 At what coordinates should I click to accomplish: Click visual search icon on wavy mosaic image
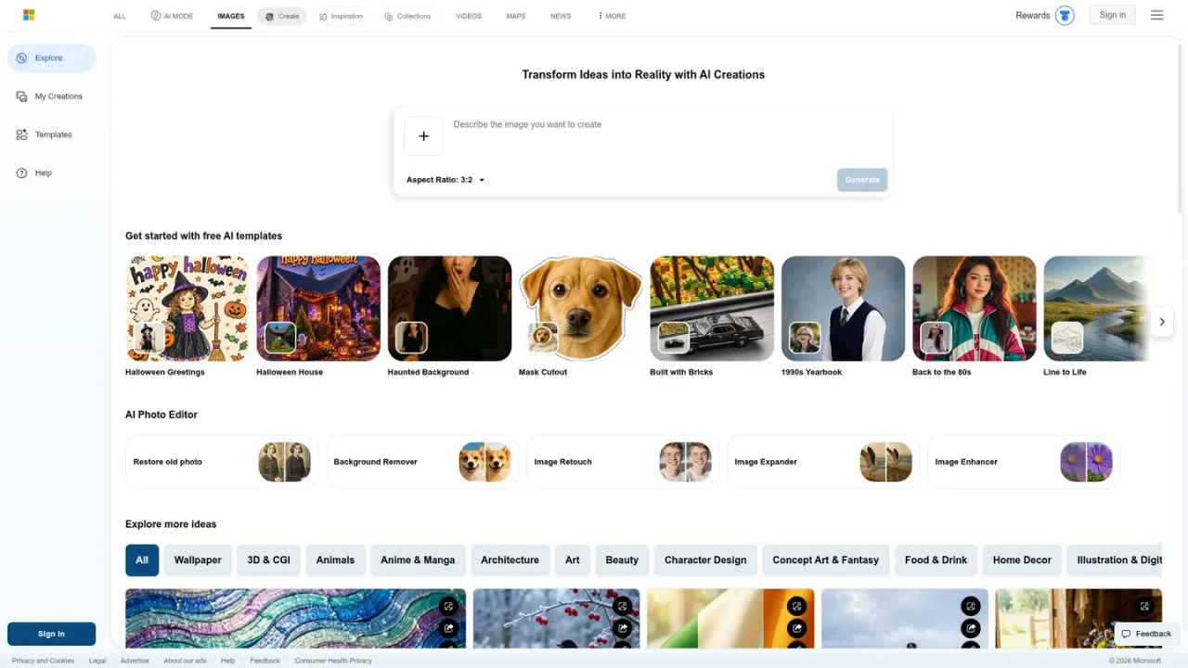(448, 607)
